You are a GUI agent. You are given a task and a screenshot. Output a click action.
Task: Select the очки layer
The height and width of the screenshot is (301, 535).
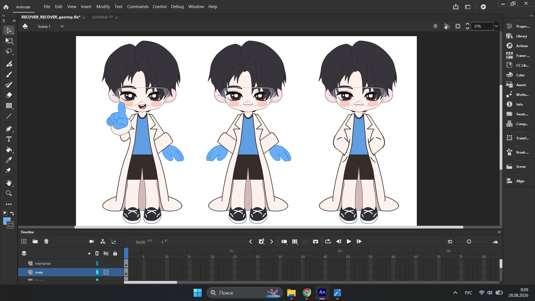pyautogui.click(x=71, y=272)
